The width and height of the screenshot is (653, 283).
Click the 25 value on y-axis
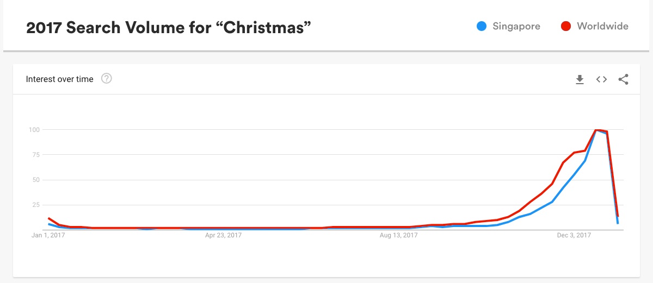35,205
